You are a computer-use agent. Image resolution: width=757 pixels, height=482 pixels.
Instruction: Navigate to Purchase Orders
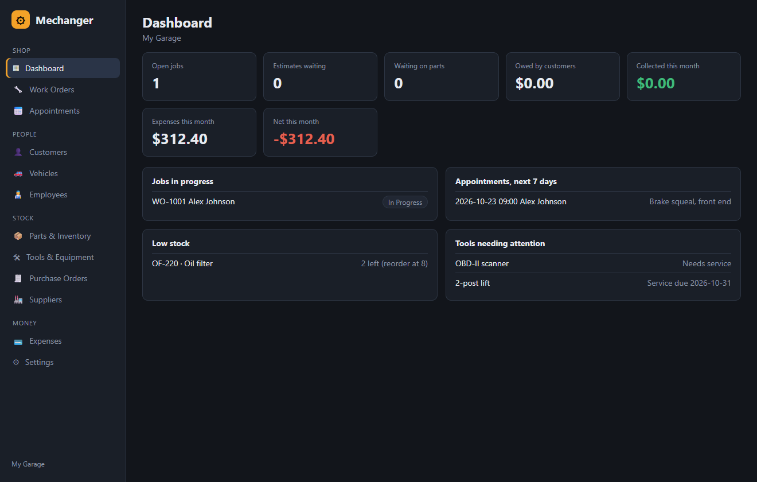click(63, 278)
